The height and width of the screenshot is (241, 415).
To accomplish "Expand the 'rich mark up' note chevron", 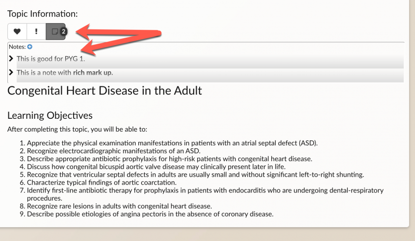I will (x=11, y=72).
